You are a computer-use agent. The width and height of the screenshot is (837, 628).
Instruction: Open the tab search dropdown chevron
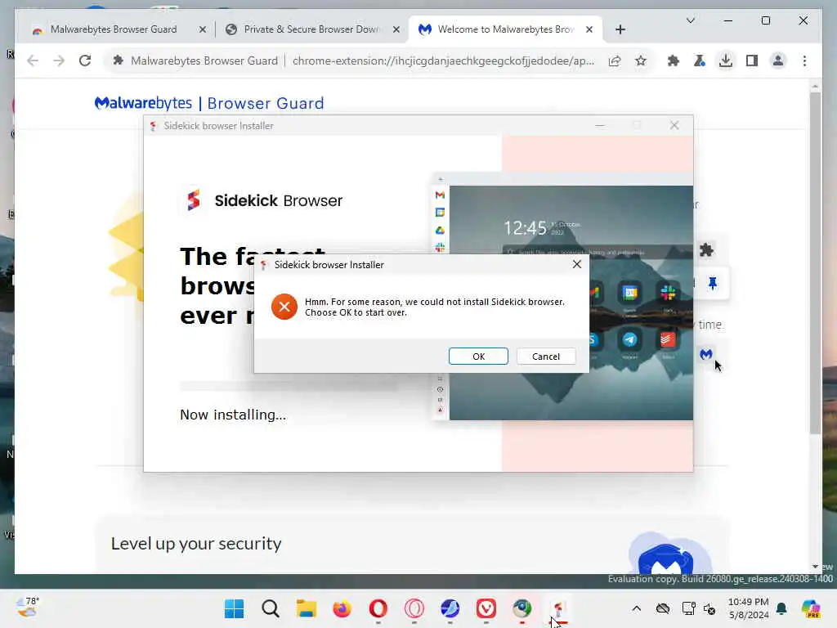[690, 20]
